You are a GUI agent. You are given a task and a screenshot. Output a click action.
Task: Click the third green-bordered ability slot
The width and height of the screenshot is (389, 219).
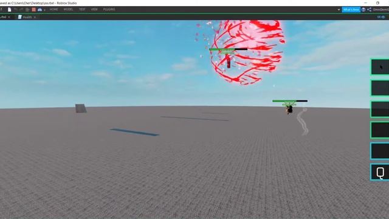[x=380, y=109]
